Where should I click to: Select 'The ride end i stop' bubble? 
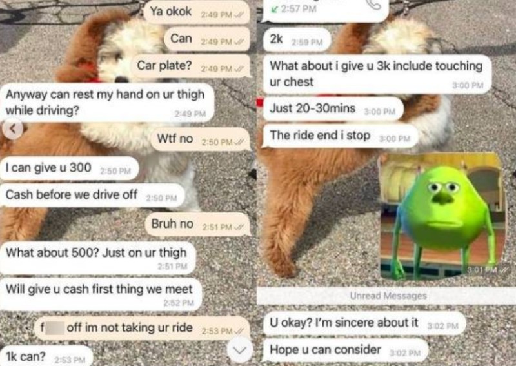click(x=341, y=136)
